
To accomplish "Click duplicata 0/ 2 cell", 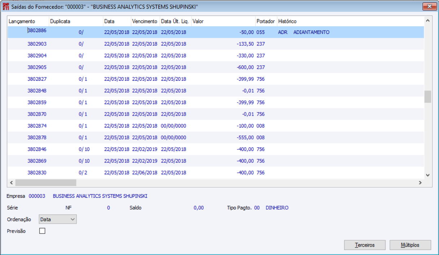I will [83, 173].
